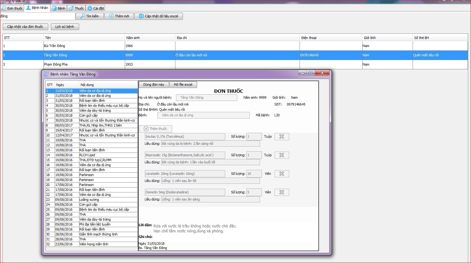Remove the Loratadin 10mg medicine row

[x=282, y=174]
